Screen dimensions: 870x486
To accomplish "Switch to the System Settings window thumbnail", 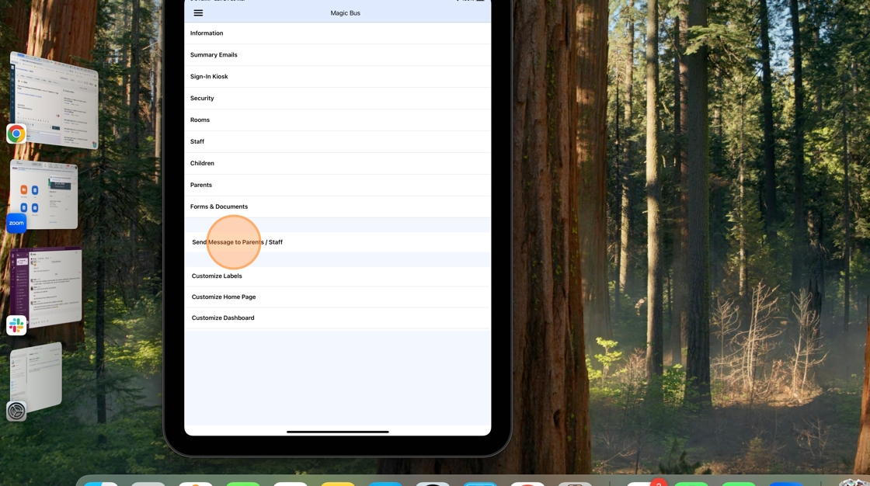I will 37,377.
